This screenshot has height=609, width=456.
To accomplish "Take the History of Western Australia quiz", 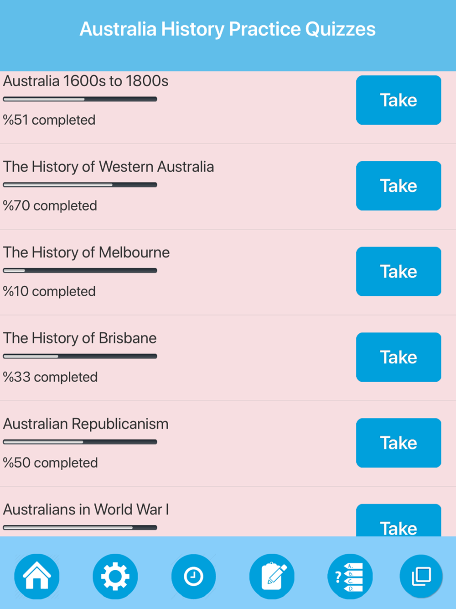I will tap(399, 186).
